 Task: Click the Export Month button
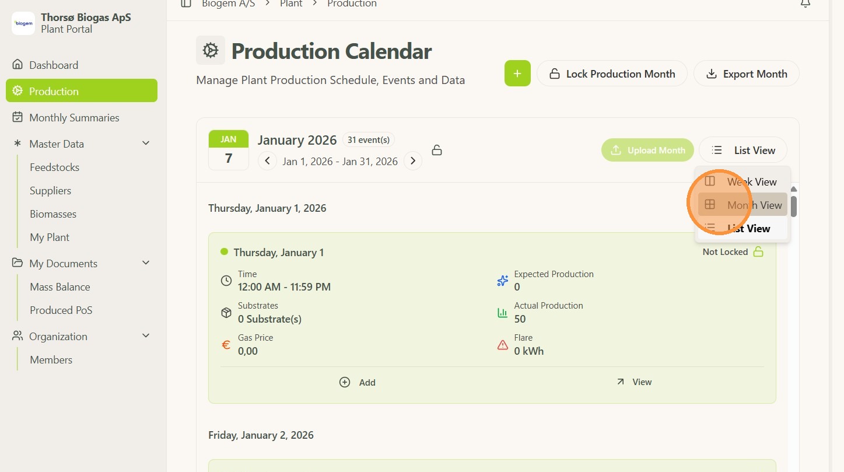746,74
